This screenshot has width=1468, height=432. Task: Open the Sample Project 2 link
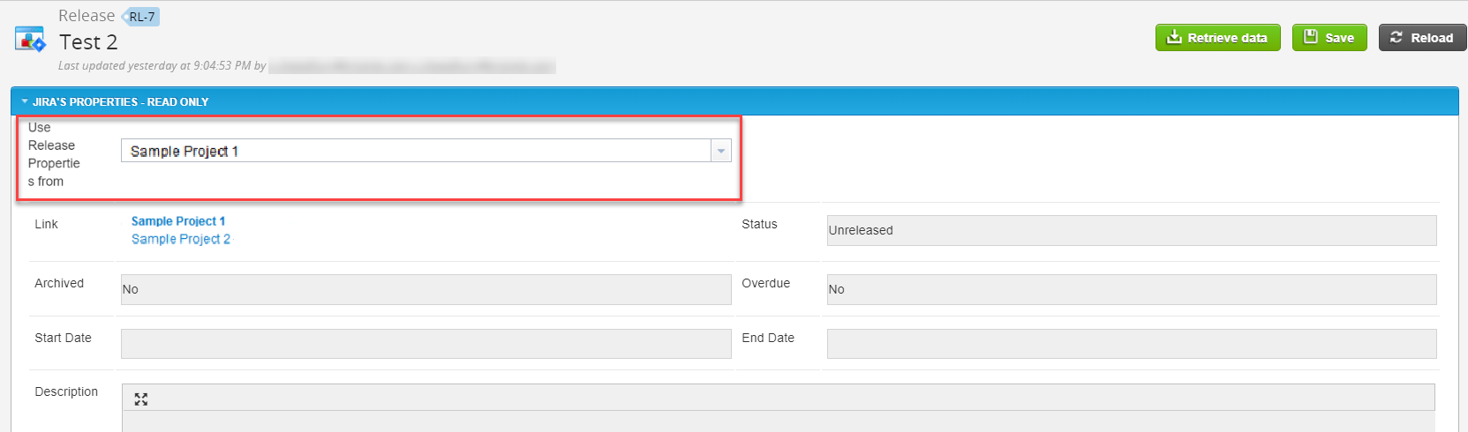pyautogui.click(x=181, y=239)
